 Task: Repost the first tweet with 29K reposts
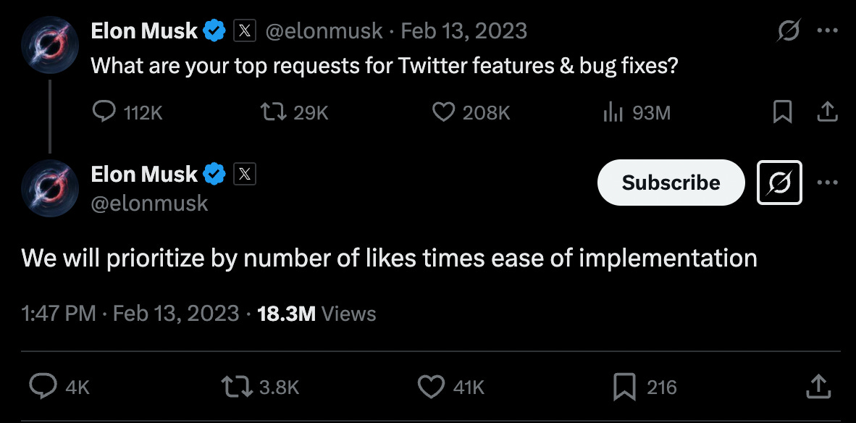[294, 112]
